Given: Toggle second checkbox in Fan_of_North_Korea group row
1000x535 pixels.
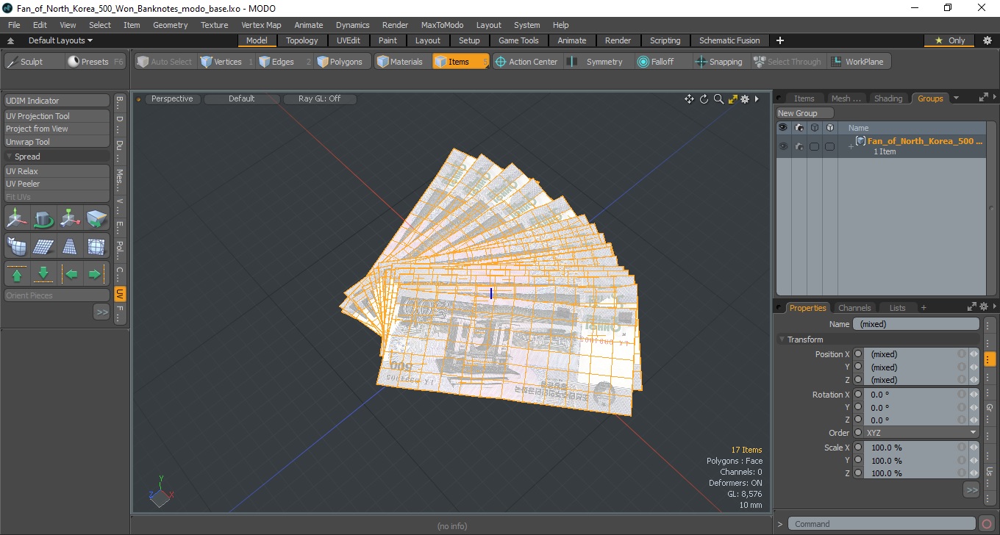Looking at the screenshot, I should (x=829, y=146).
